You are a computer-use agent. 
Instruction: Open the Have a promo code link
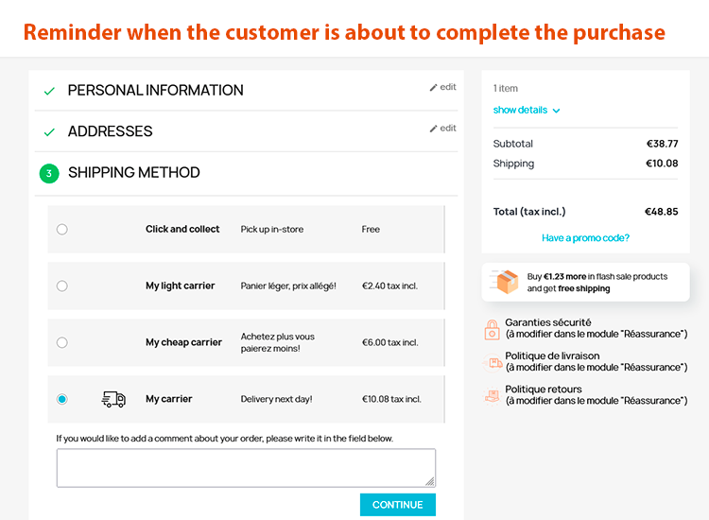pos(585,238)
